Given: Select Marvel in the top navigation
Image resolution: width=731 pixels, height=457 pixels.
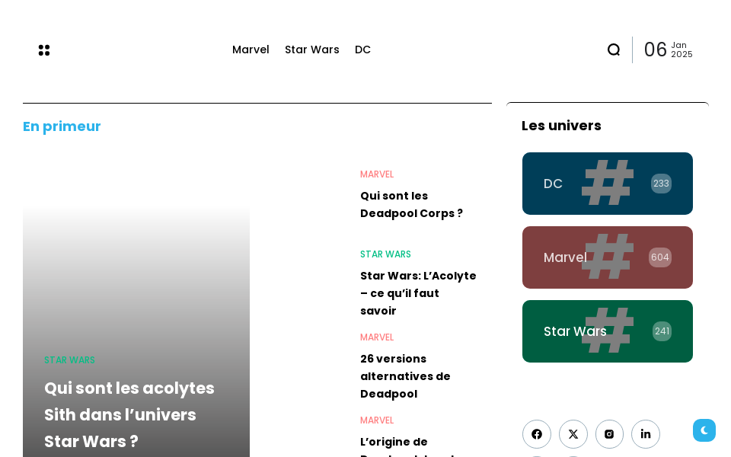Looking at the screenshot, I should coord(251,50).
